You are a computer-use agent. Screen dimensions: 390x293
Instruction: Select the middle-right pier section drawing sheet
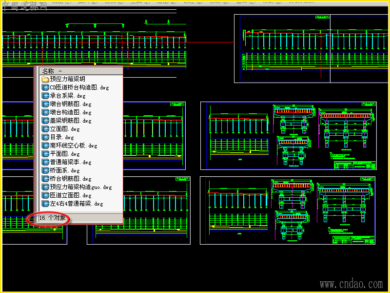[289, 136]
